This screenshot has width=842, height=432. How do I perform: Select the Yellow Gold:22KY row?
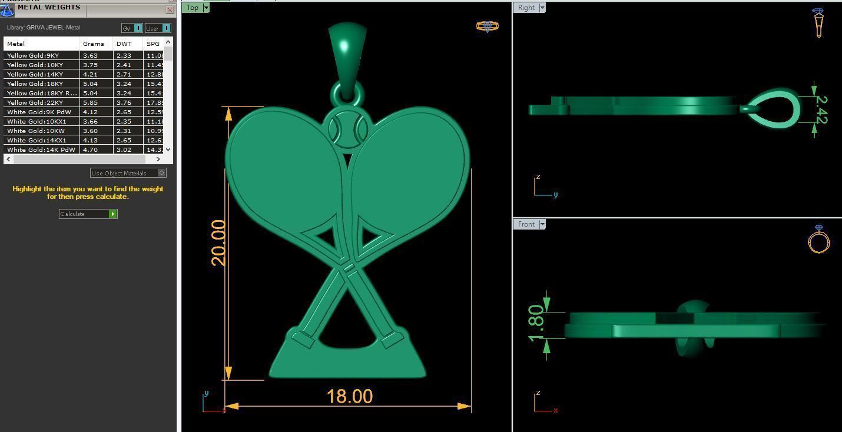point(84,102)
